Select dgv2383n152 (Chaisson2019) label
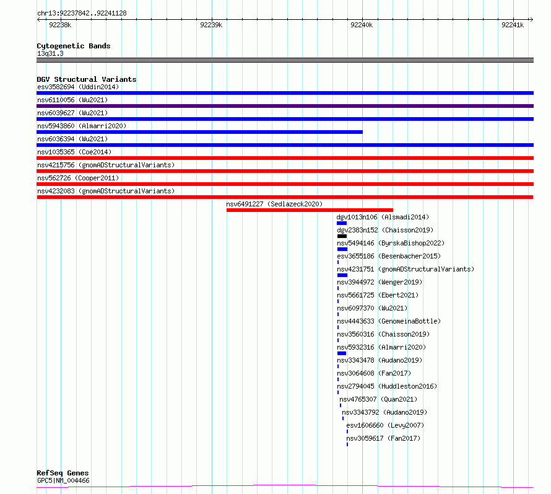Screen dimensions: 551x494 pyautogui.click(x=385, y=230)
